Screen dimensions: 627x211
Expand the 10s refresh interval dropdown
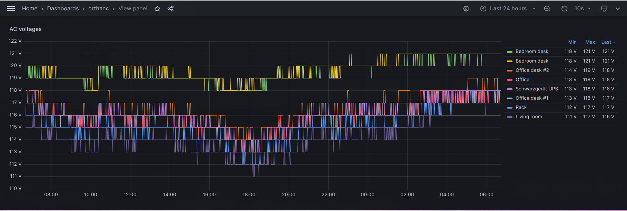pyautogui.click(x=583, y=9)
